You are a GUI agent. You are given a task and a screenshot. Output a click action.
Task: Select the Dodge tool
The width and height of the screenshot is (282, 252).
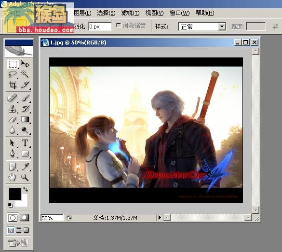[25, 130]
